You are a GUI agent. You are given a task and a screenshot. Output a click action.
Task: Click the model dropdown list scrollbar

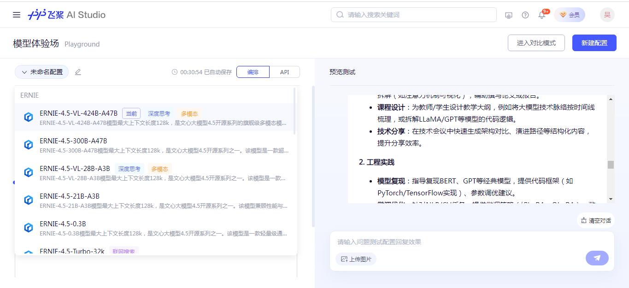pos(294,112)
